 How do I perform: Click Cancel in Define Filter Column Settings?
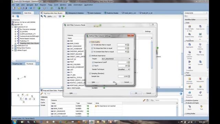click(126, 82)
